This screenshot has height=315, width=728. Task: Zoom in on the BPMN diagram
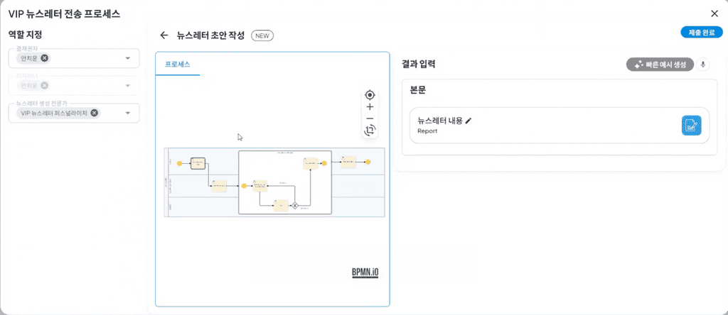click(370, 107)
